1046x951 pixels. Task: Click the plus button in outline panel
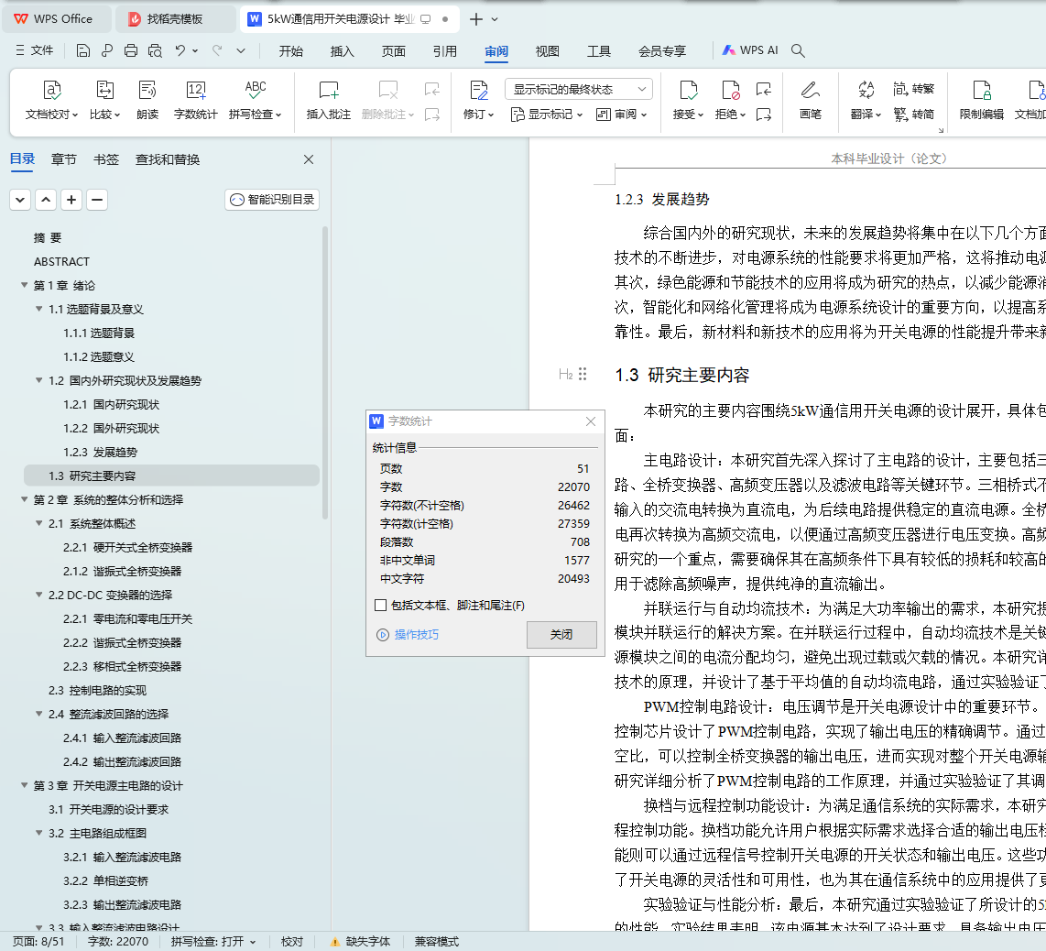coord(71,200)
